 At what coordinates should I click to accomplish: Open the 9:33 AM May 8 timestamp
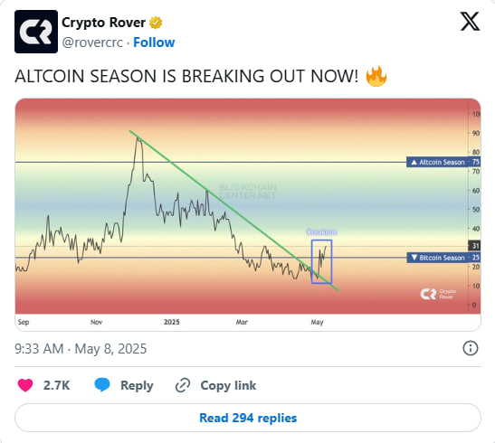point(81,349)
